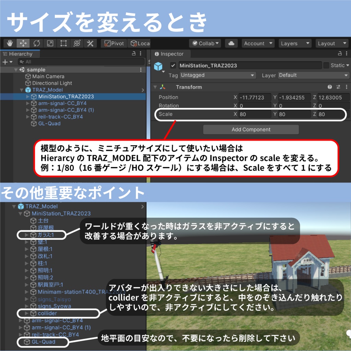Open the Collab dropdown
Image resolution: width=351 pixels, height=351 pixels.
tap(205, 43)
